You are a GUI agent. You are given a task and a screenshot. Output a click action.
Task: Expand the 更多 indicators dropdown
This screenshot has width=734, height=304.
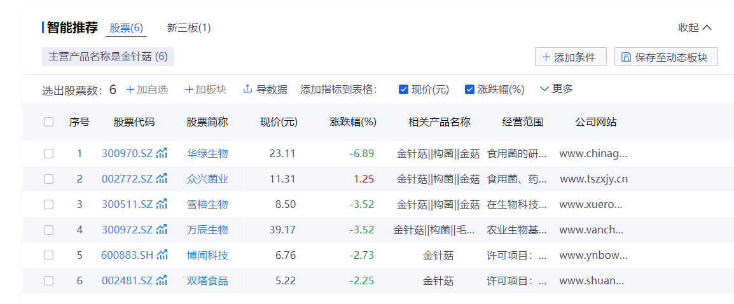tap(557, 89)
